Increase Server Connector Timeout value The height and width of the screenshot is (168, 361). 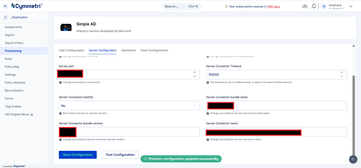342,72
